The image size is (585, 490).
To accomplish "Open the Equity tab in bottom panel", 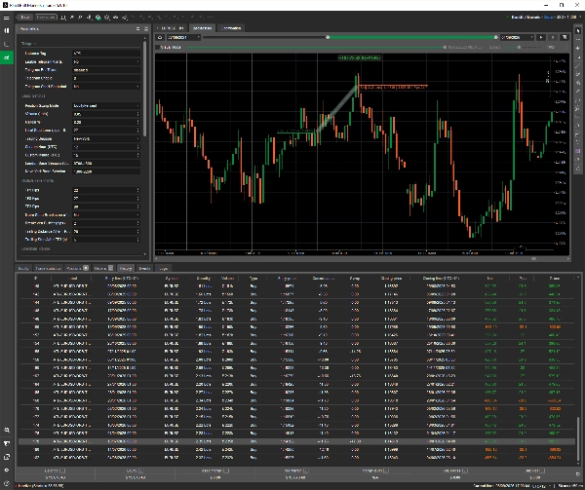I will point(23,268).
